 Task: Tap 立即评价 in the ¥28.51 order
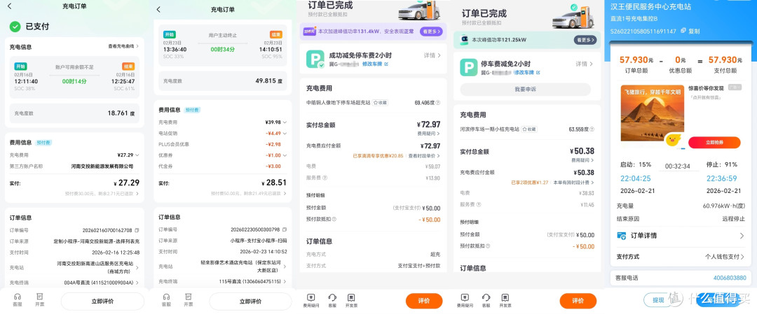(x=250, y=301)
